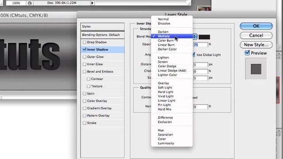The height and width of the screenshot is (159, 283).
Task: Choose Overlay blend mode
Action: pyautogui.click(x=172, y=83)
